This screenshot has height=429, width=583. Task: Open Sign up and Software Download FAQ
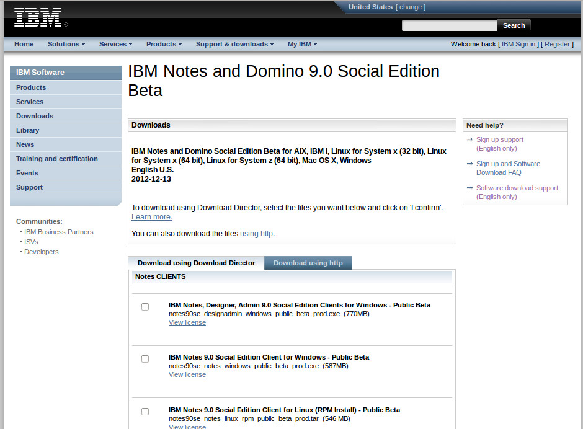coord(509,168)
